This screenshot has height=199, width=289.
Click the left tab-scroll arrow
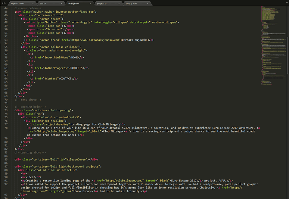click(x=2, y=3)
